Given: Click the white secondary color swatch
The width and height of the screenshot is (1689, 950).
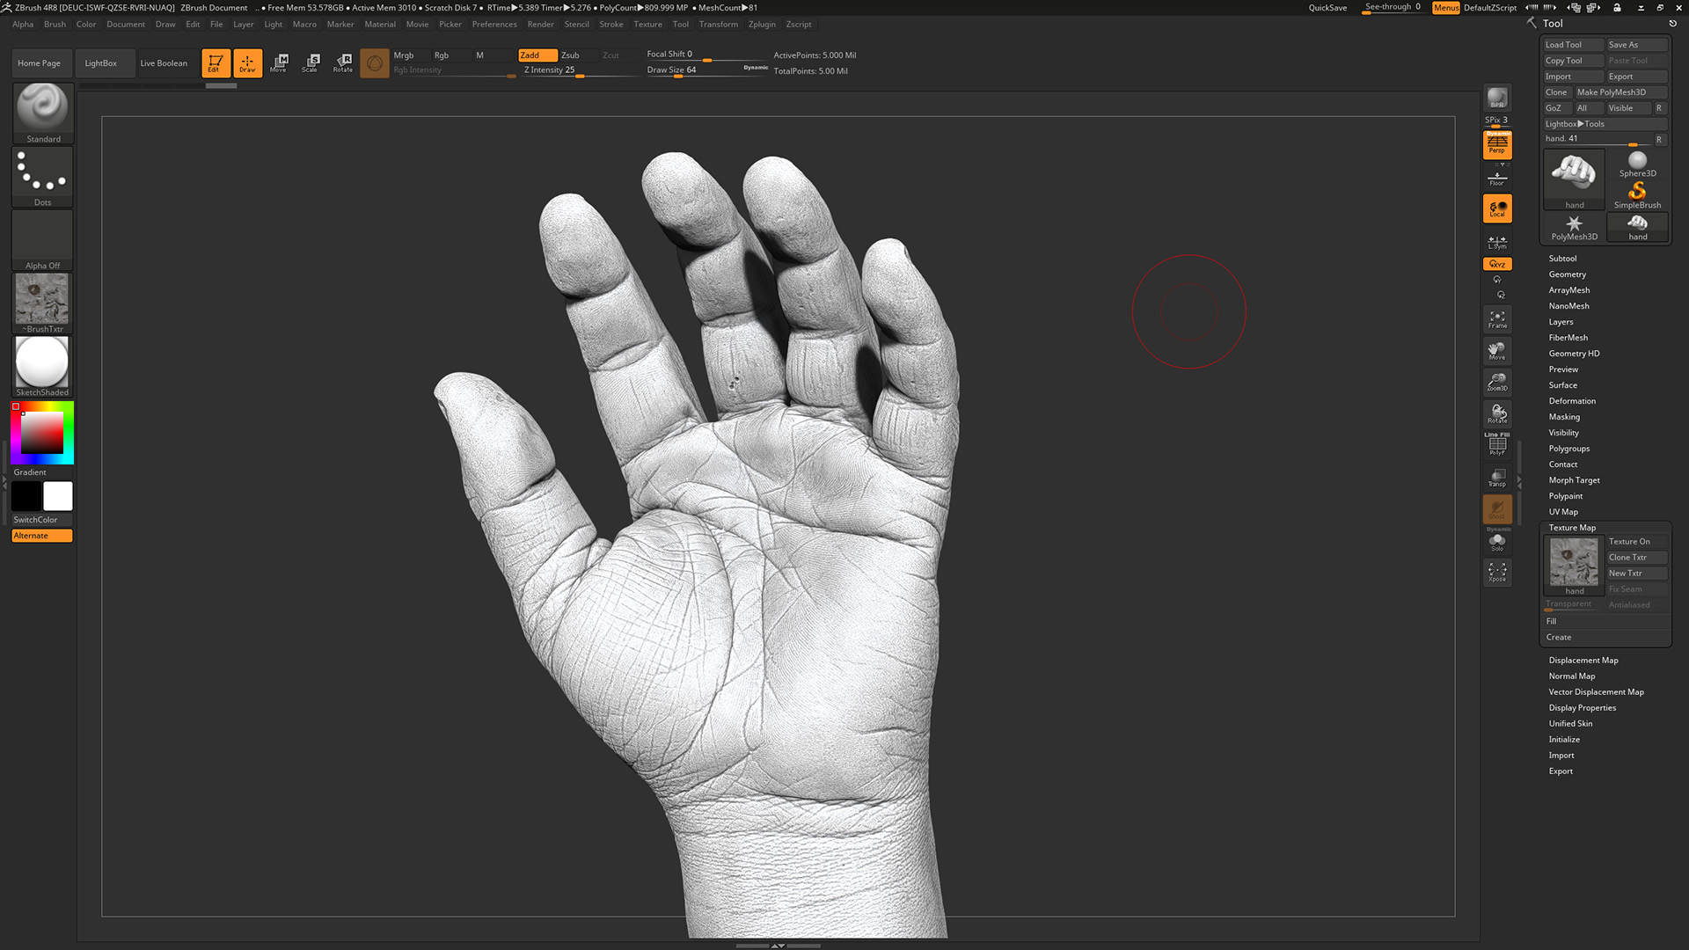Looking at the screenshot, I should point(58,496).
